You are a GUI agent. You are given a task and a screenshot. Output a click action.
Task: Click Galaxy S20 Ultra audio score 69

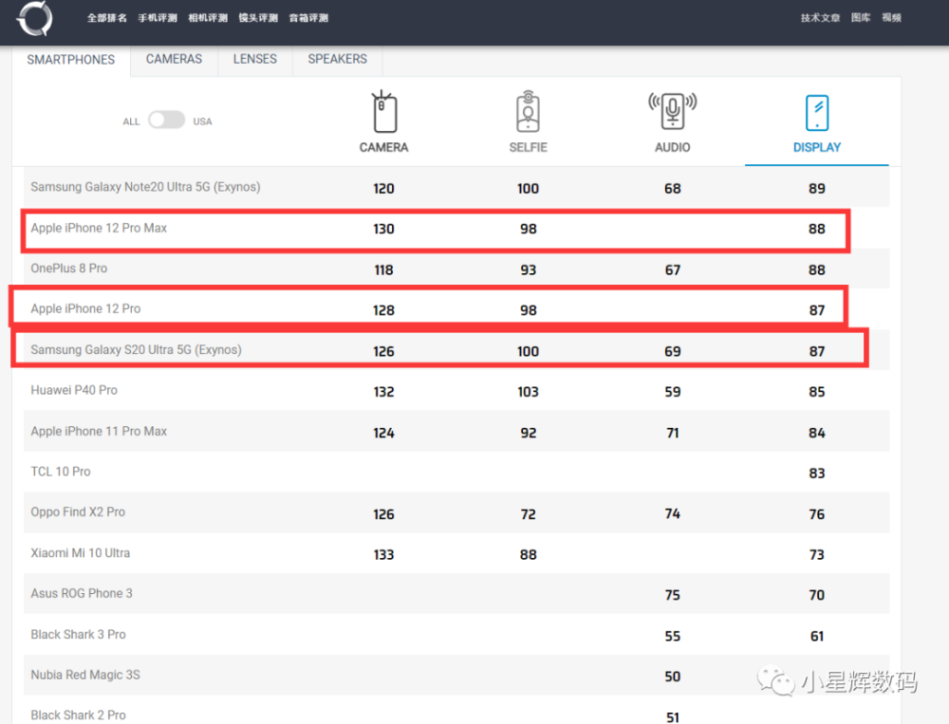click(x=673, y=351)
